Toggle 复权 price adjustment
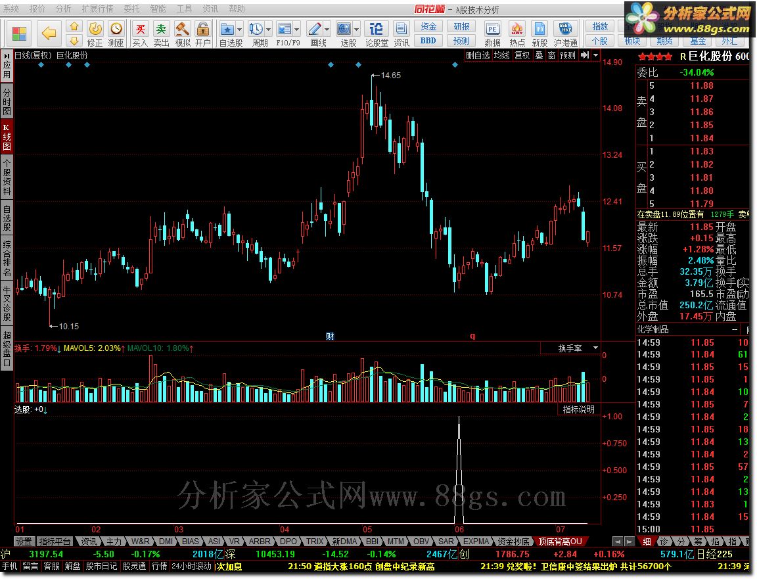The height and width of the screenshot is (579, 757). coord(522,55)
